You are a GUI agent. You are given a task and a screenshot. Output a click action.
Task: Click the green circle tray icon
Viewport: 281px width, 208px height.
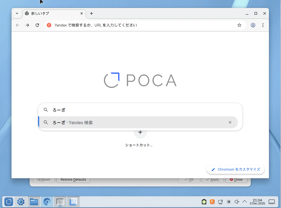click(x=204, y=202)
